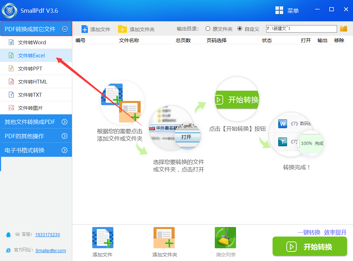Click the large bottom 添加文件 document icon

pos(102,238)
